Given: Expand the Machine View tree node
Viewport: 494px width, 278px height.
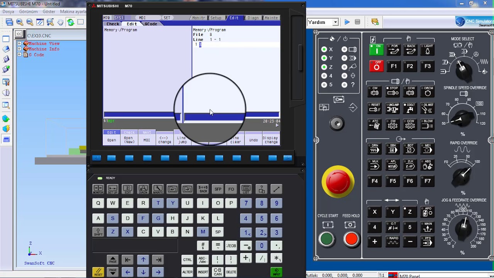Looking at the screenshot, I should [19, 44].
